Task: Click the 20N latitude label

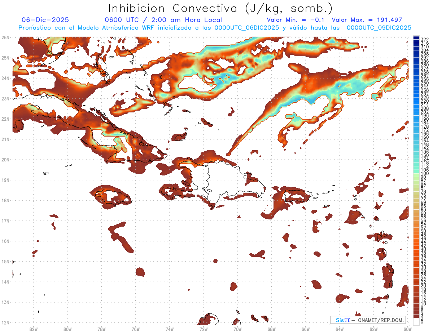Action: click(x=5, y=160)
